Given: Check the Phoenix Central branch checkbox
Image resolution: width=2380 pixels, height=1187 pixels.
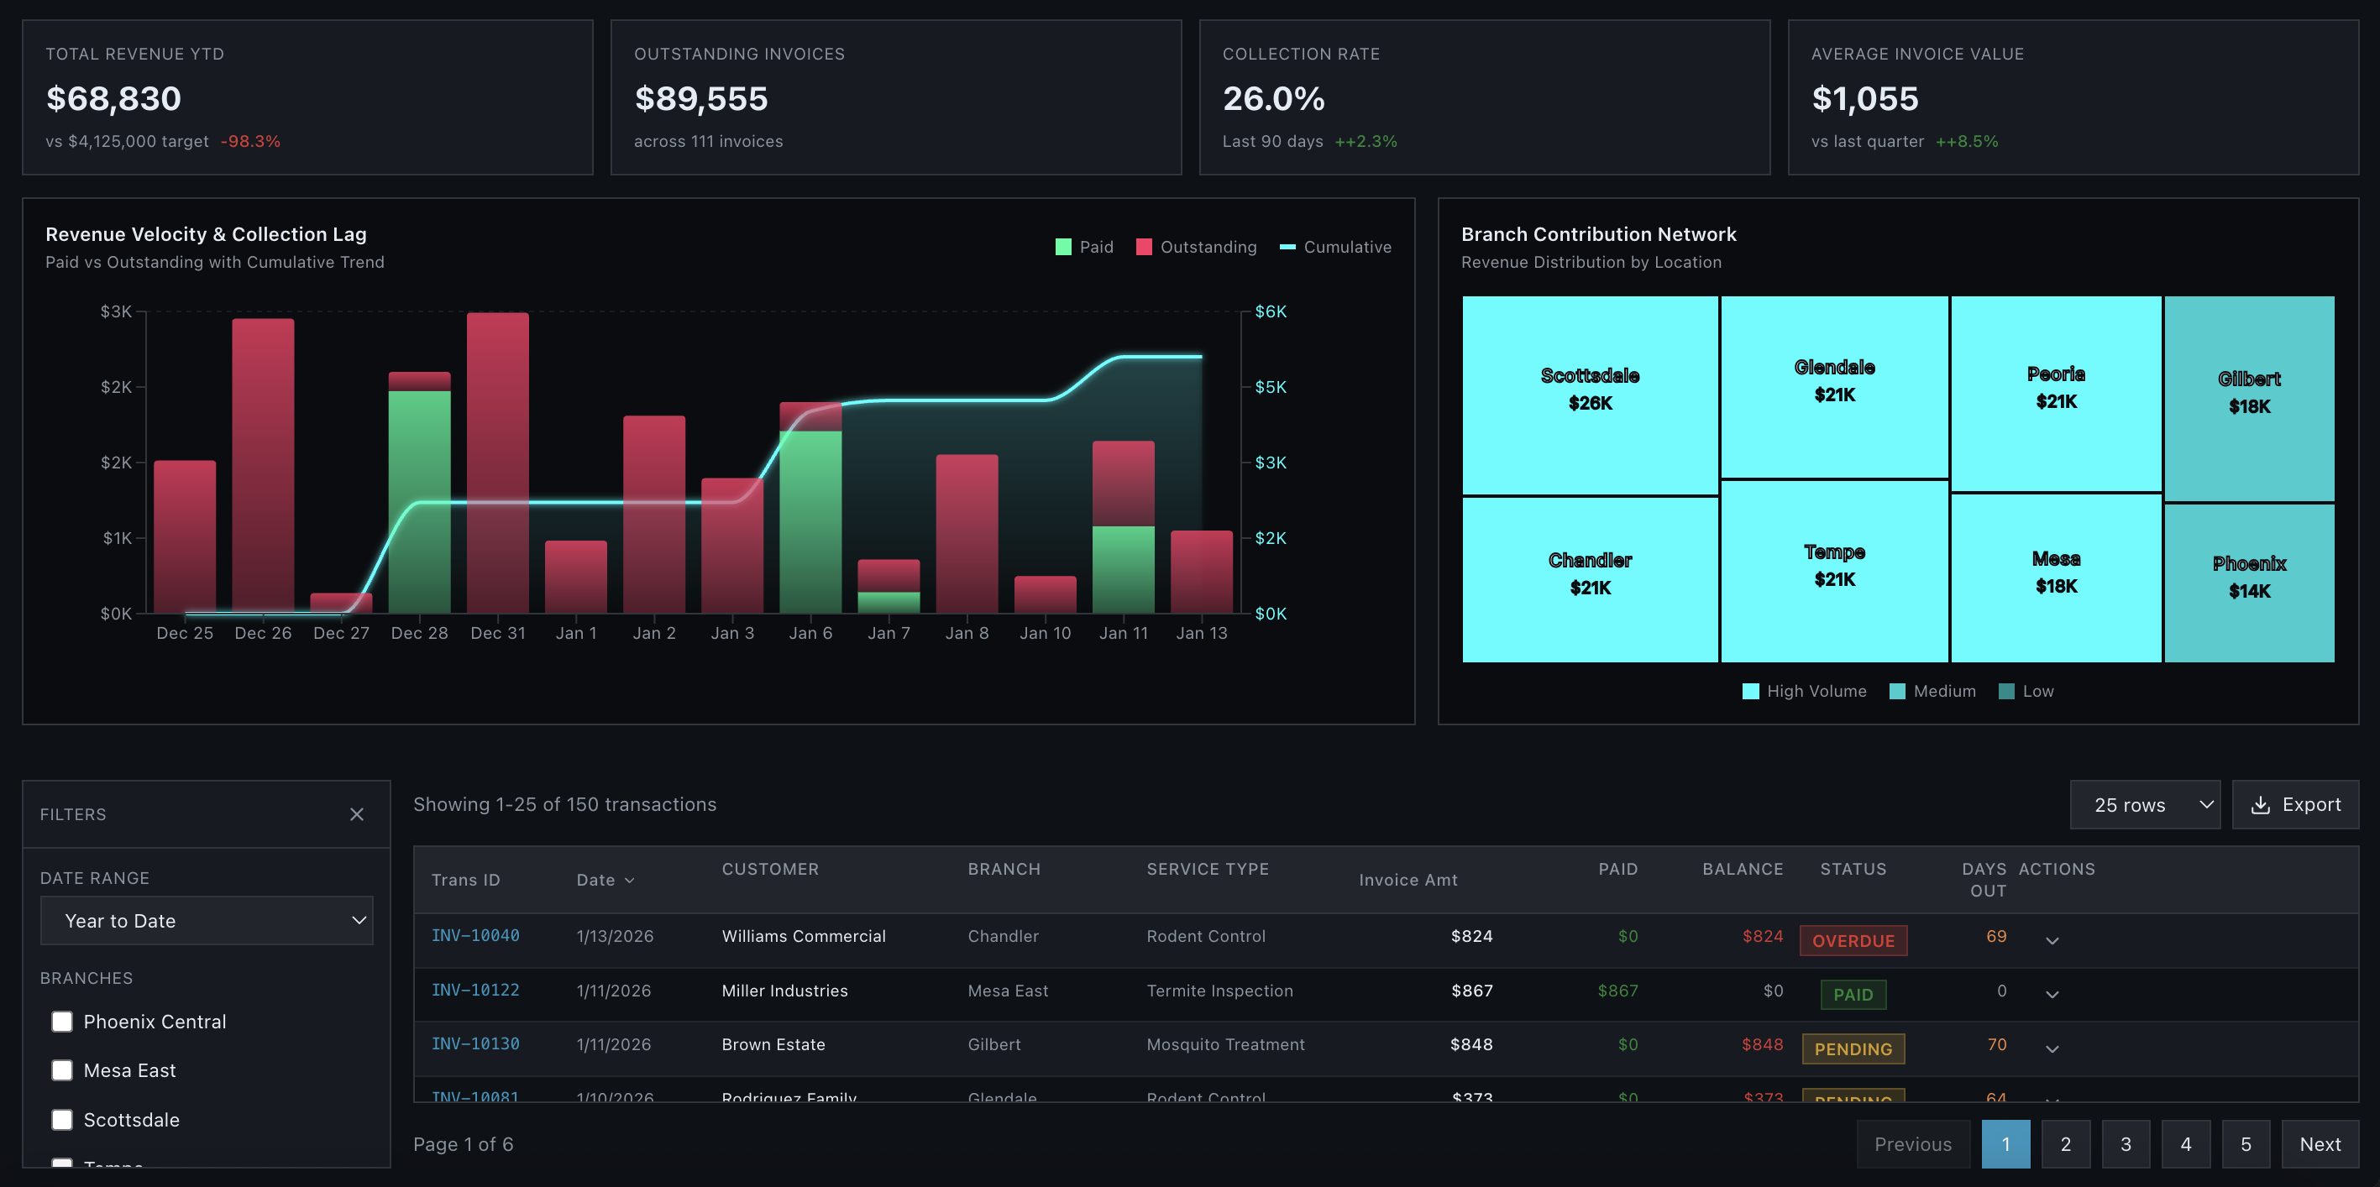Looking at the screenshot, I should coord(62,1021).
